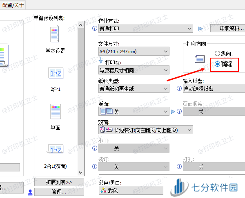This screenshot has width=245, height=198.
Task: Select 横向 landscape orientation
Action: click(223, 64)
